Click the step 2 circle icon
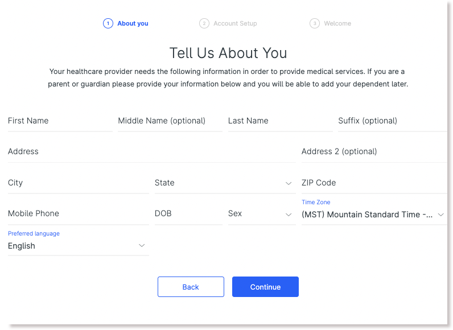The width and height of the screenshot is (453, 330). 204,23
